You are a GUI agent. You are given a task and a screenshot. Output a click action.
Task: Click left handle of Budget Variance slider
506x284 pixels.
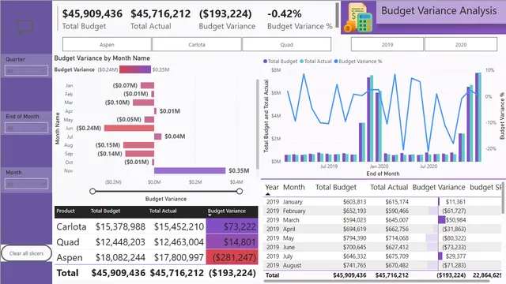93,191
